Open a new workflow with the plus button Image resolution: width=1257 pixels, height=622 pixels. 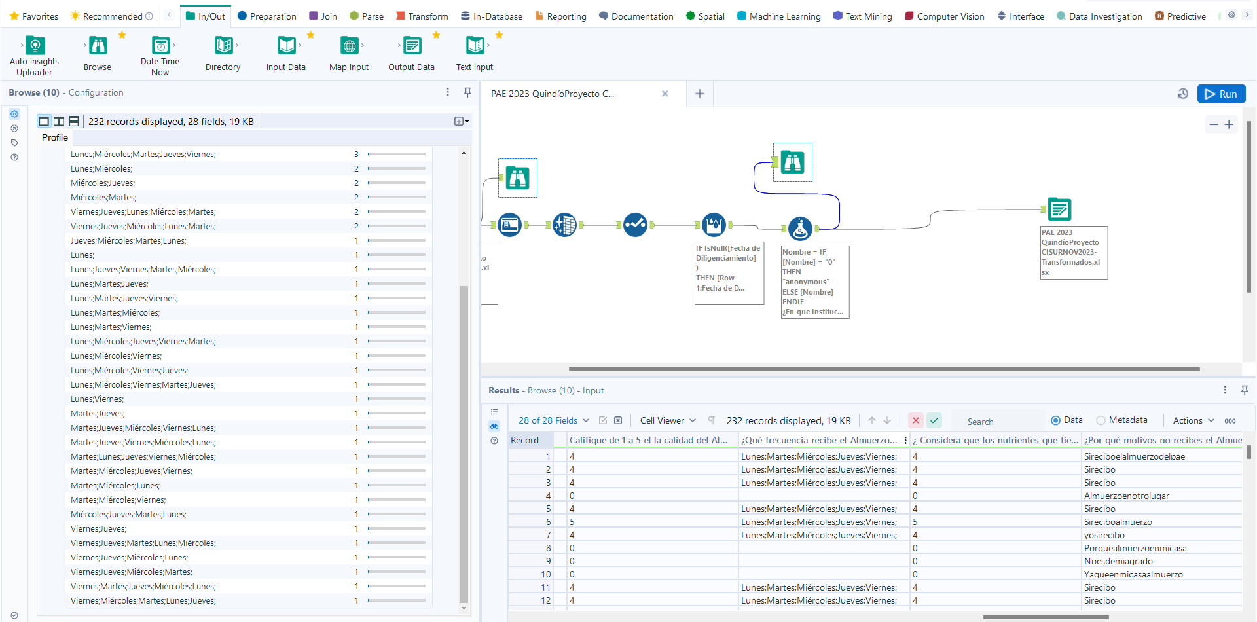point(699,94)
